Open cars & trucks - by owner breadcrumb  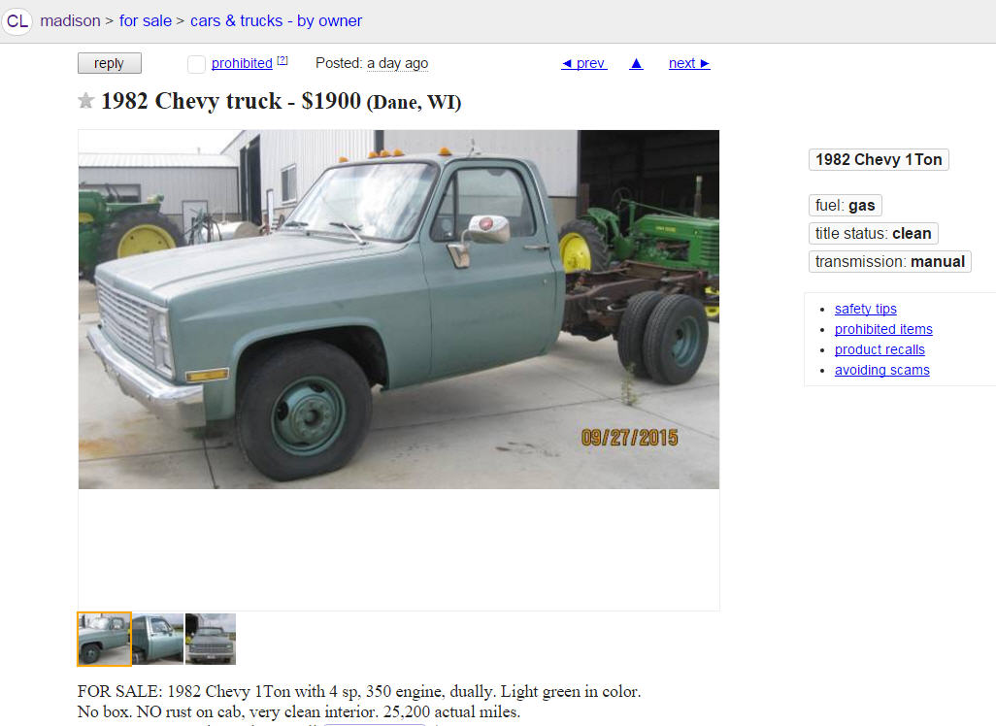[277, 21]
